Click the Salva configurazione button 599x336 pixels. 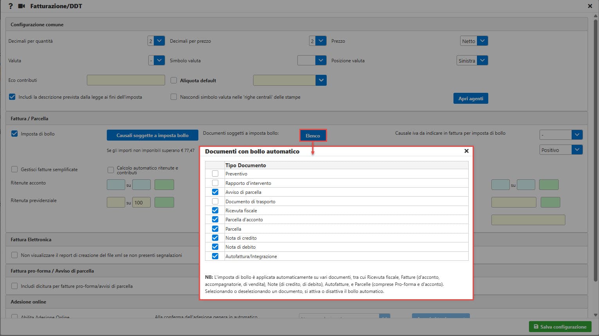click(x=560, y=327)
